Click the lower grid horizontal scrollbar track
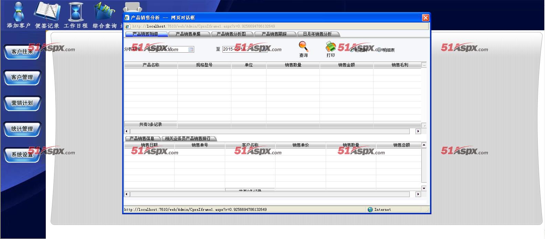The image size is (545, 239). 270,194
